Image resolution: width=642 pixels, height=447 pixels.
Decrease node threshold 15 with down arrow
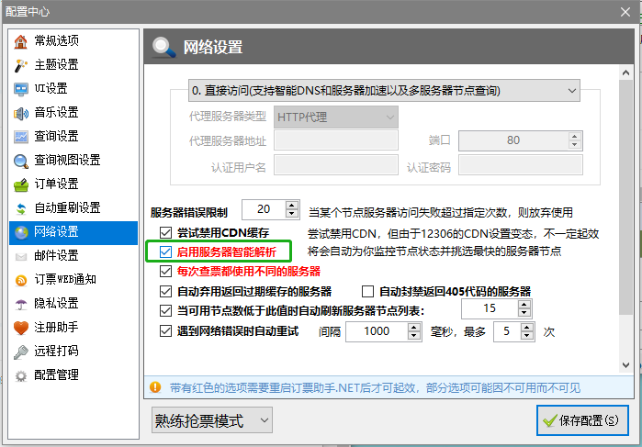[524, 313]
